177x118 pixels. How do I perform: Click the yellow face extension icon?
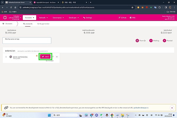138,7
